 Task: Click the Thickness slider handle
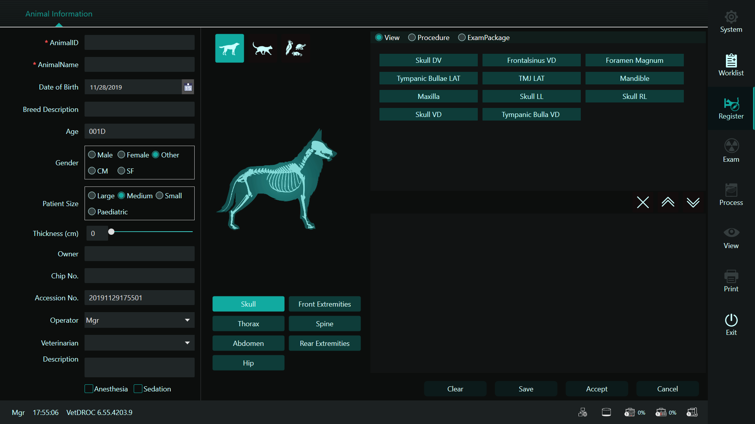[x=111, y=232]
